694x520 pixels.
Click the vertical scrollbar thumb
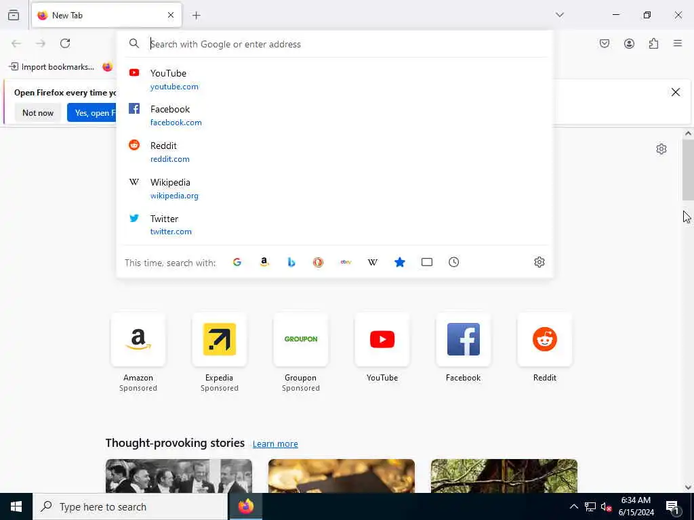(x=688, y=170)
